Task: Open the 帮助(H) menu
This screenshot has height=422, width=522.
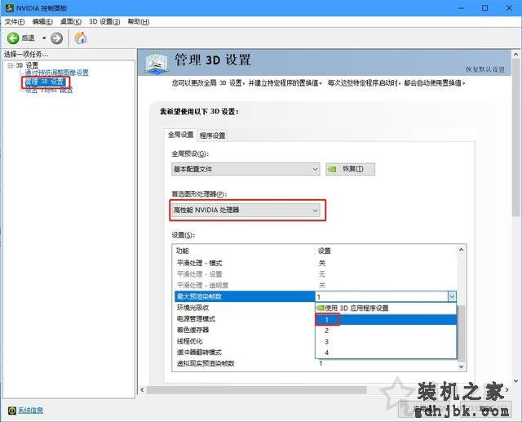Action: coord(139,22)
